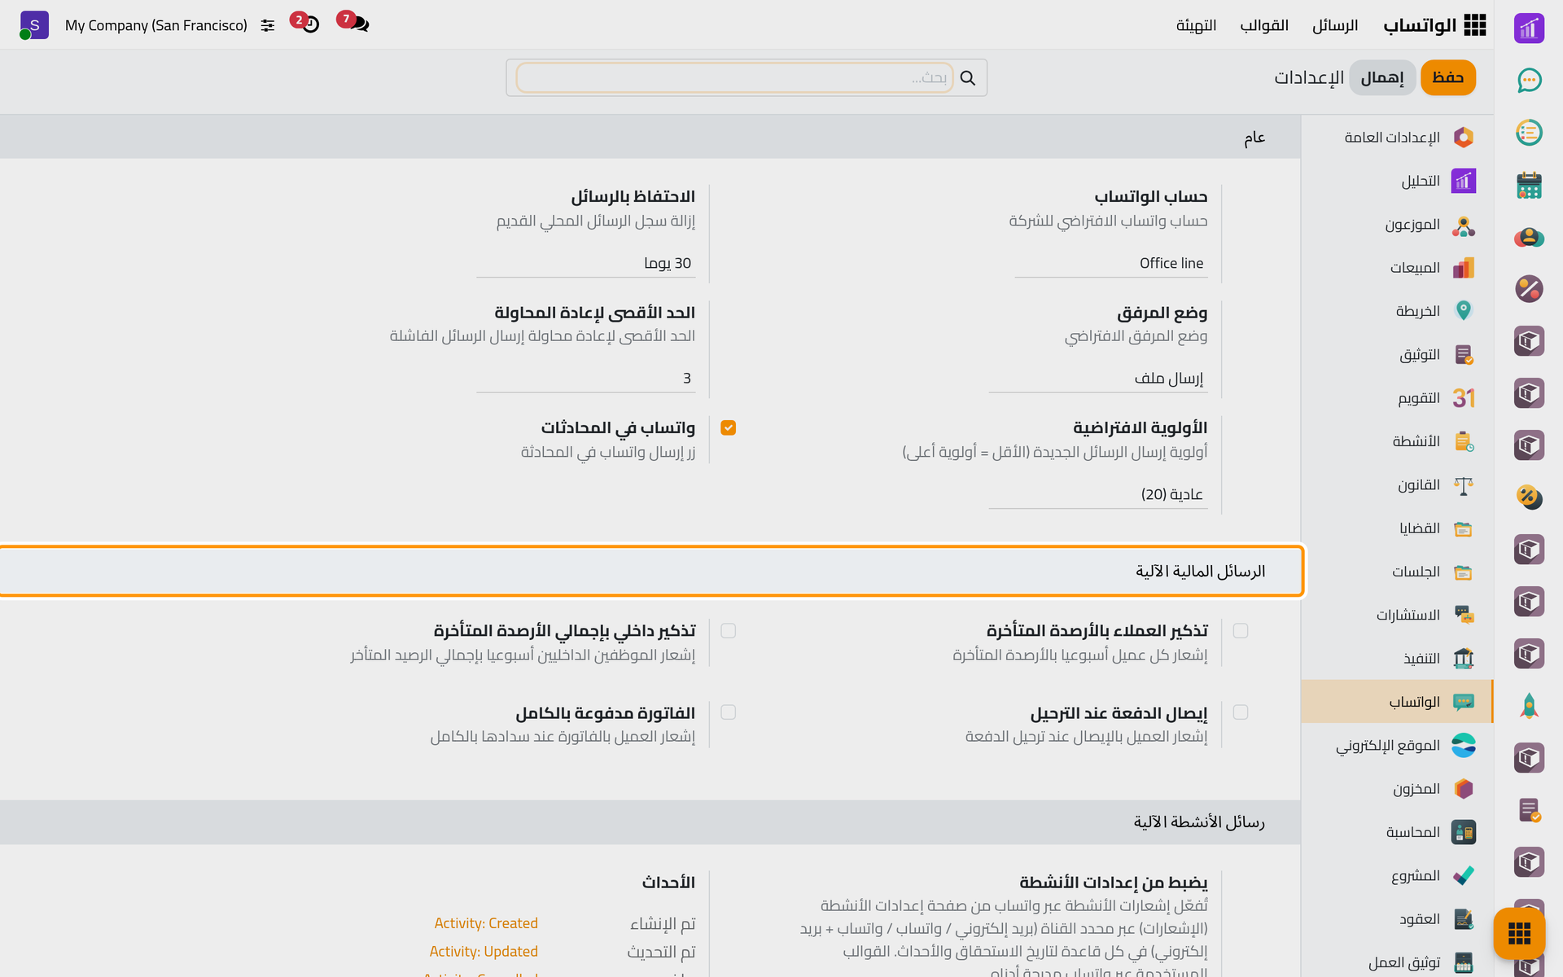Click the بحث search input field

pos(734,78)
